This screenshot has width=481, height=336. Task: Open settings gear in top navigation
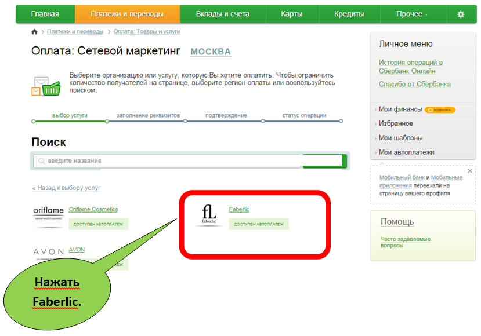point(461,14)
